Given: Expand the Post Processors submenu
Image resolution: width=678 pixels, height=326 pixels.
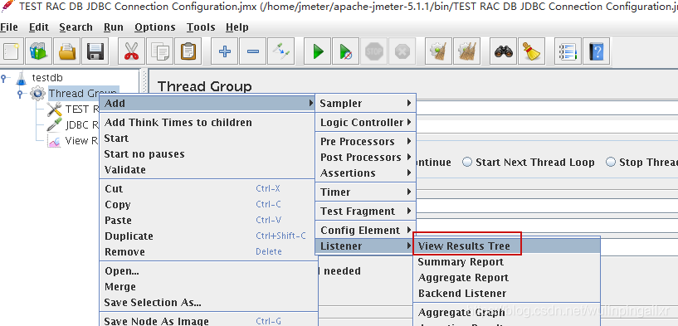Looking at the screenshot, I should [365, 158].
